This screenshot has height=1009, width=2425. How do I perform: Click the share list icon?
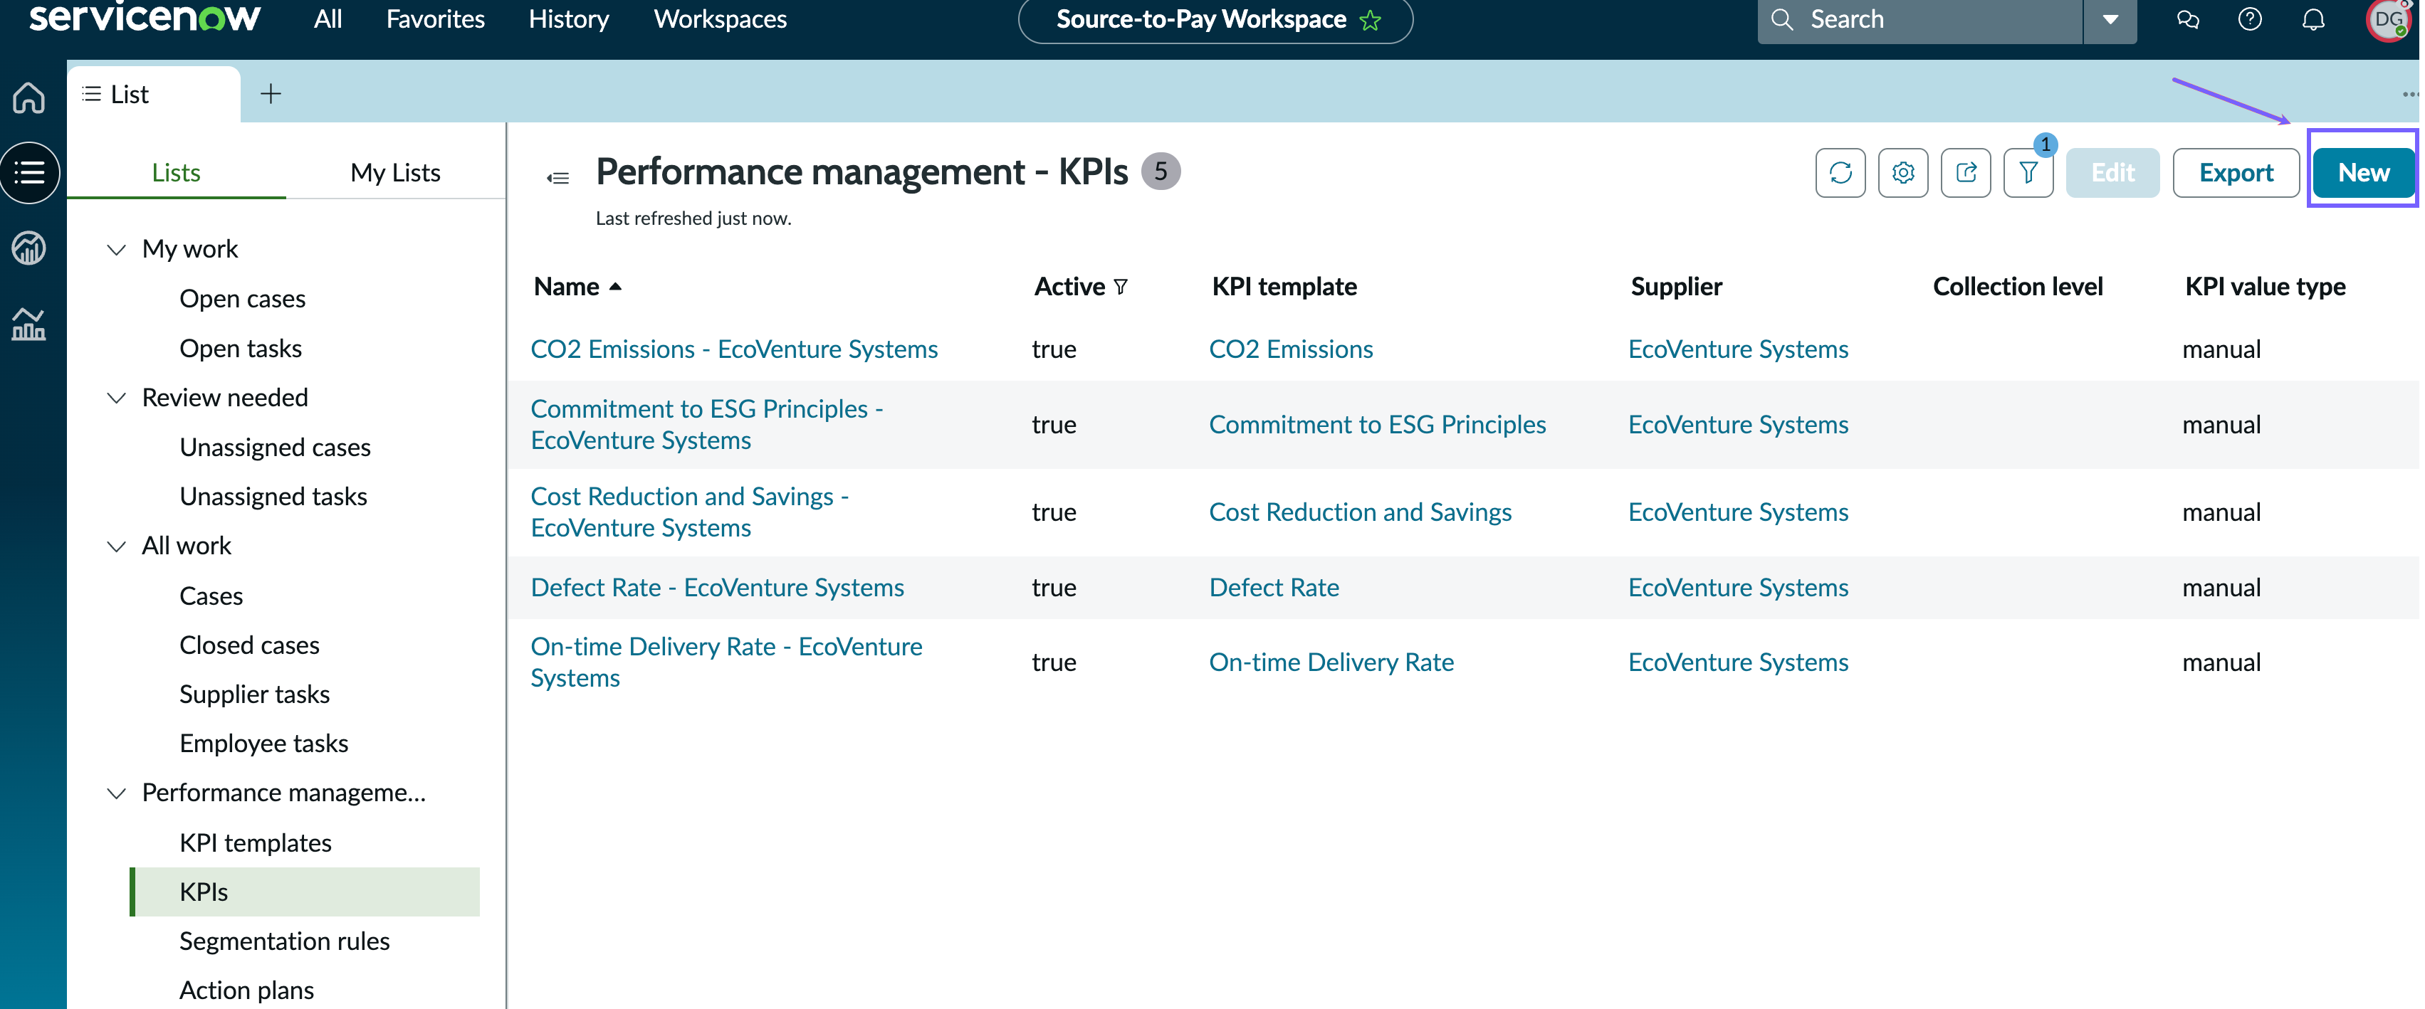pyautogui.click(x=1966, y=173)
